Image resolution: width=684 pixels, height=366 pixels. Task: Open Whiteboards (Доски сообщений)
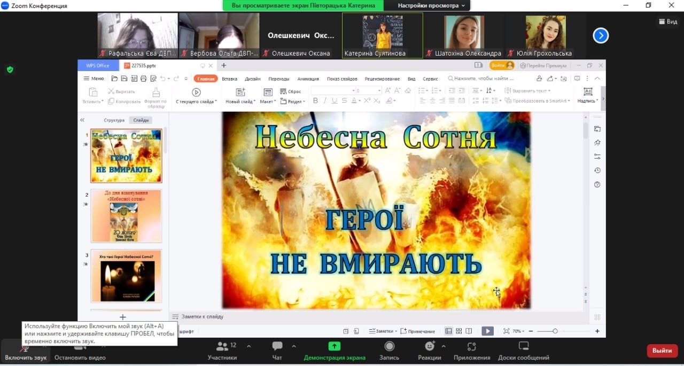[x=523, y=349]
